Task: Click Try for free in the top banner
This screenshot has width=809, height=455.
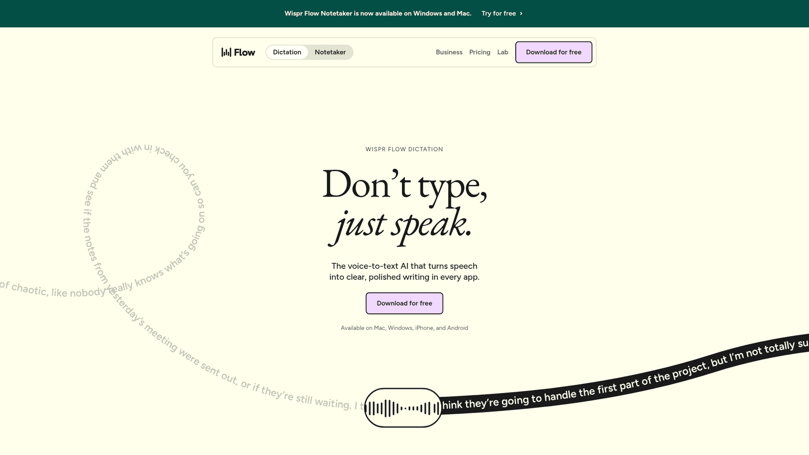Action: (498, 13)
